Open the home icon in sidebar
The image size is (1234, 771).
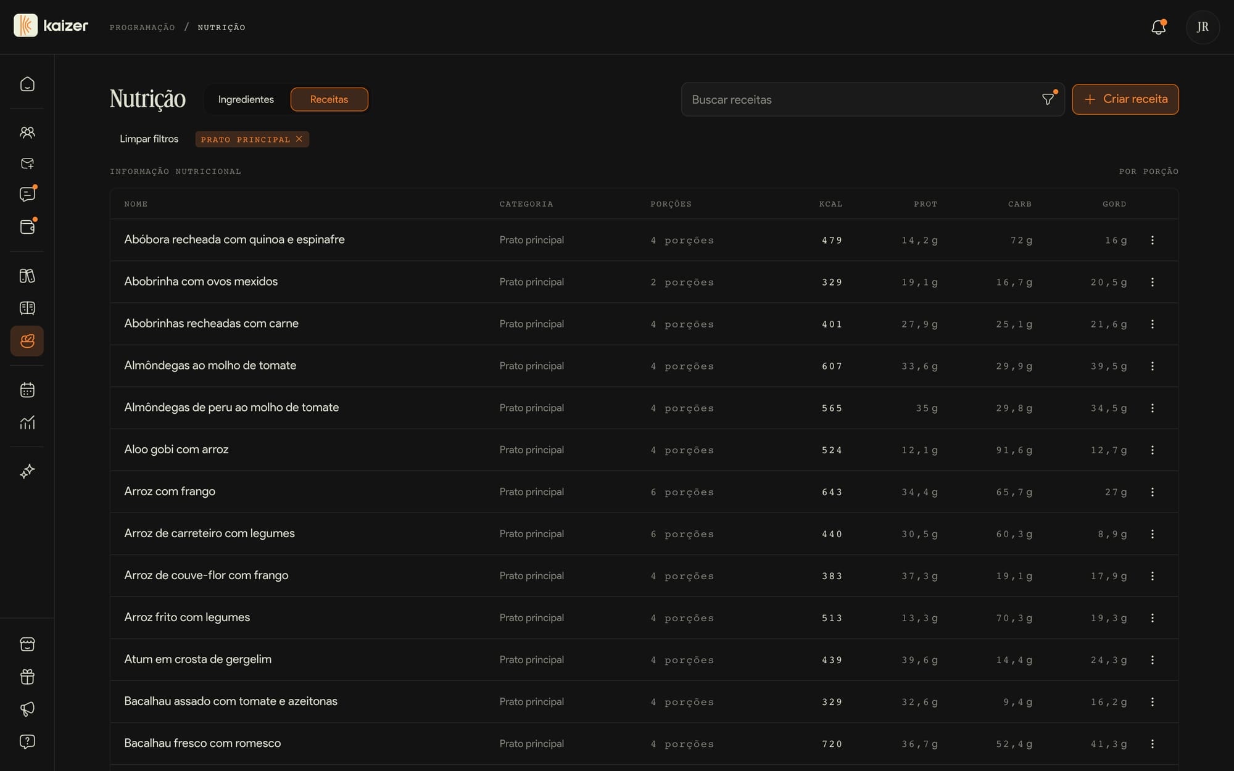click(x=27, y=84)
